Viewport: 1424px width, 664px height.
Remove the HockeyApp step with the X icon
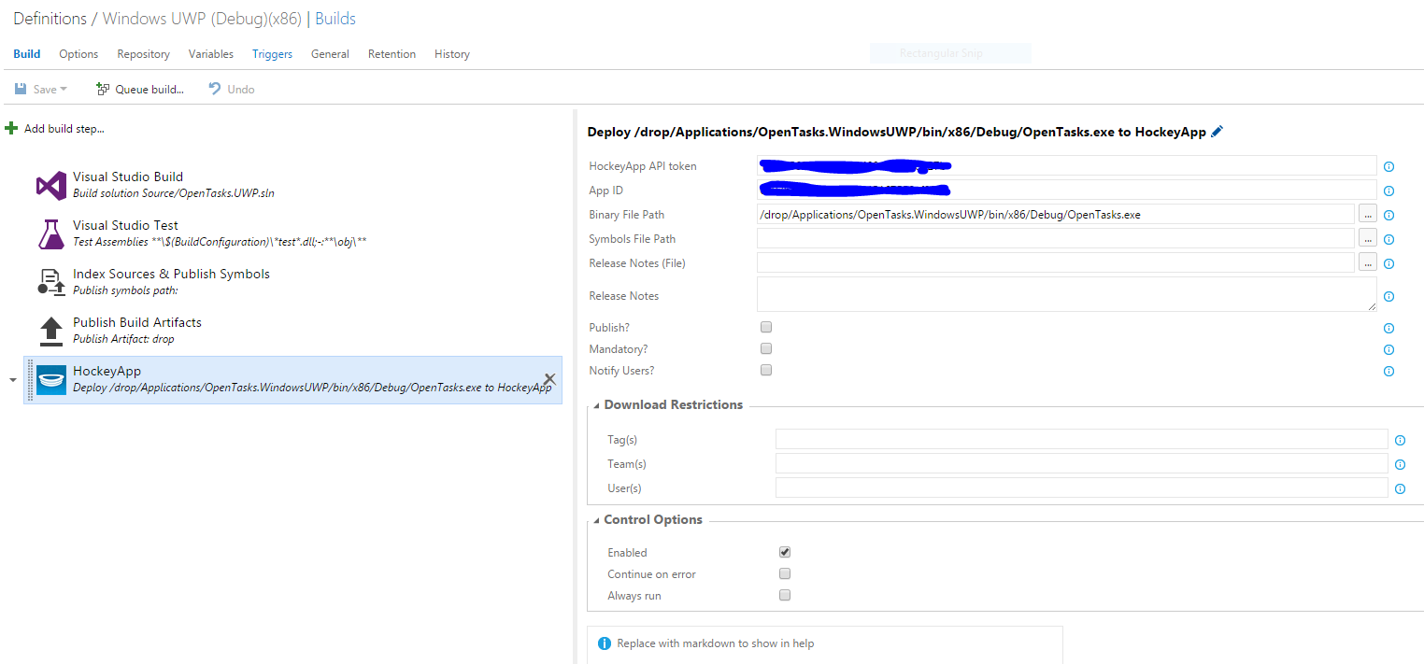click(549, 379)
